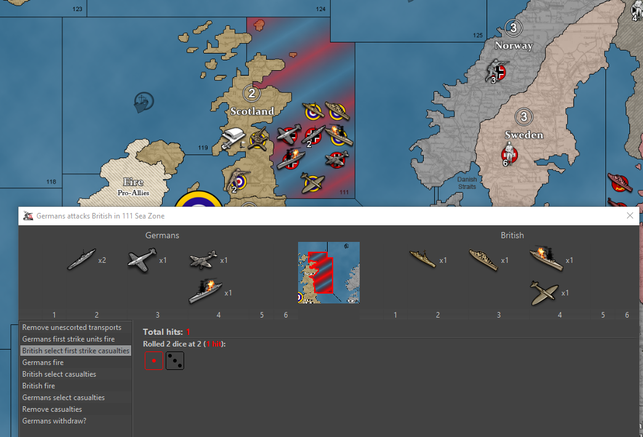The image size is (643, 437).
Task: Select the 'Germans withdraw?' step
Action: 54,421
